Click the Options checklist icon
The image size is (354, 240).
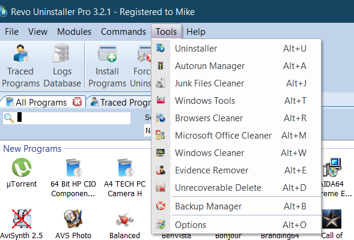pyautogui.click(x=160, y=224)
